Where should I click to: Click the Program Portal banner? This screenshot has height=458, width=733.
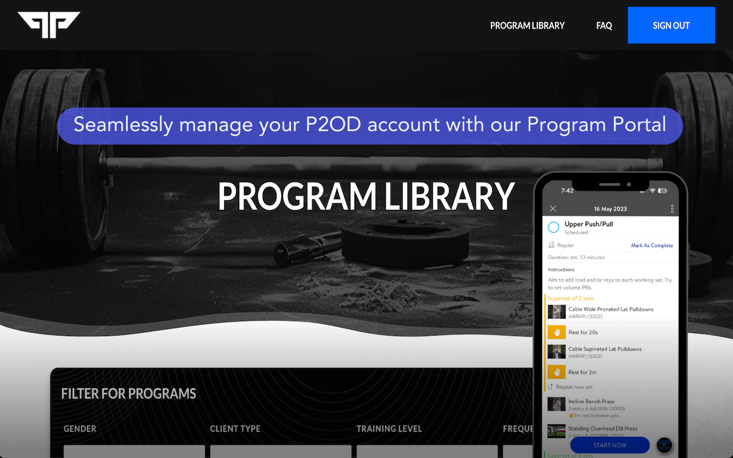pyautogui.click(x=370, y=125)
